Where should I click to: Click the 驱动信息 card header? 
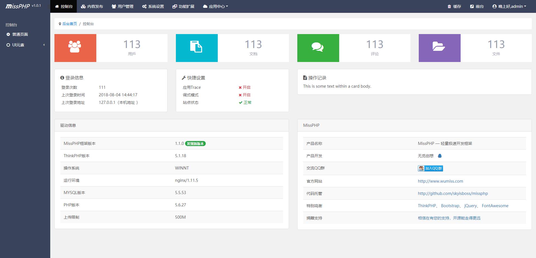pyautogui.click(x=172, y=125)
